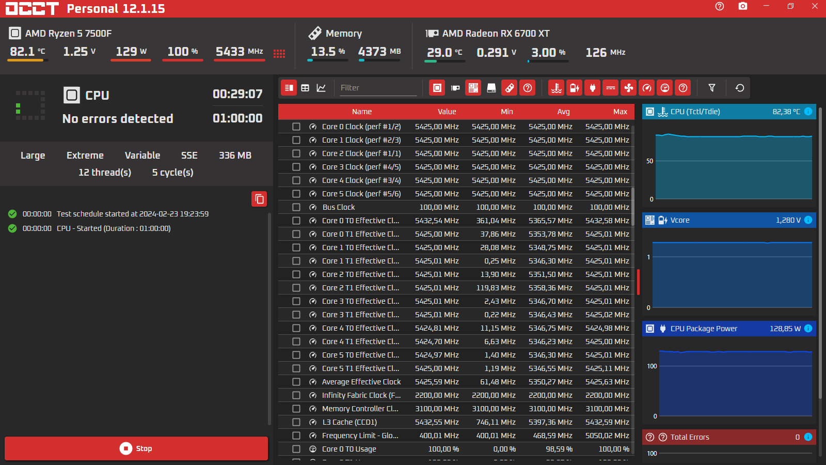The height and width of the screenshot is (465, 826).
Task: Check the Infinity Fabric Clock checkbox
Action: (x=296, y=395)
